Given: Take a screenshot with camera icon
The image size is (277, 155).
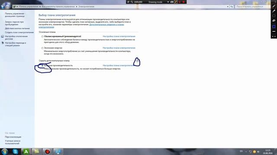Looking at the screenshot, I should 172,2.
